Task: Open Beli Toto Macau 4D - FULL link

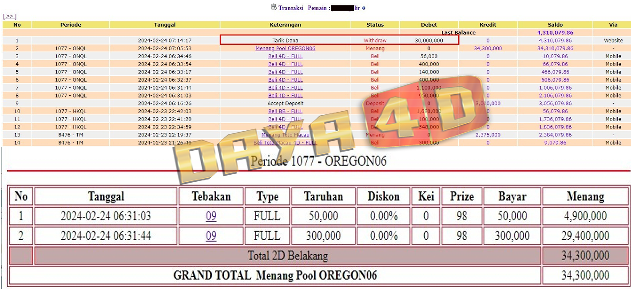Action: click(x=285, y=143)
